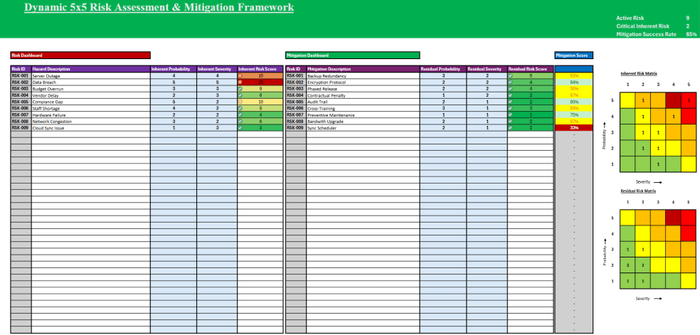Click the residual severity cell for Phased Release
This screenshot has width=700, height=335.
(487, 89)
